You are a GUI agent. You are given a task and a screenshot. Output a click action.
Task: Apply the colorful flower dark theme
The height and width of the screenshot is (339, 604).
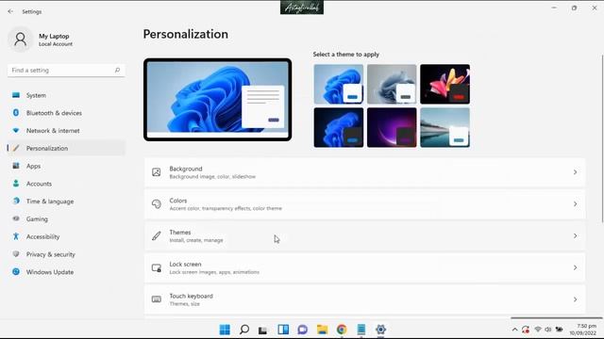(445, 84)
